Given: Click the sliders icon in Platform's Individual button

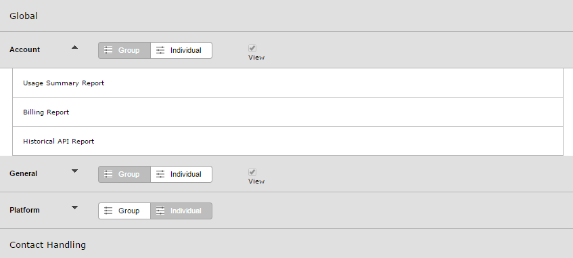Looking at the screenshot, I should click(160, 211).
